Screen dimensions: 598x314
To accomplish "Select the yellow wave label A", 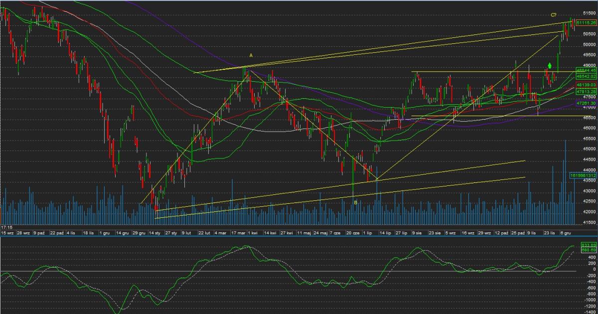I will tap(251, 56).
